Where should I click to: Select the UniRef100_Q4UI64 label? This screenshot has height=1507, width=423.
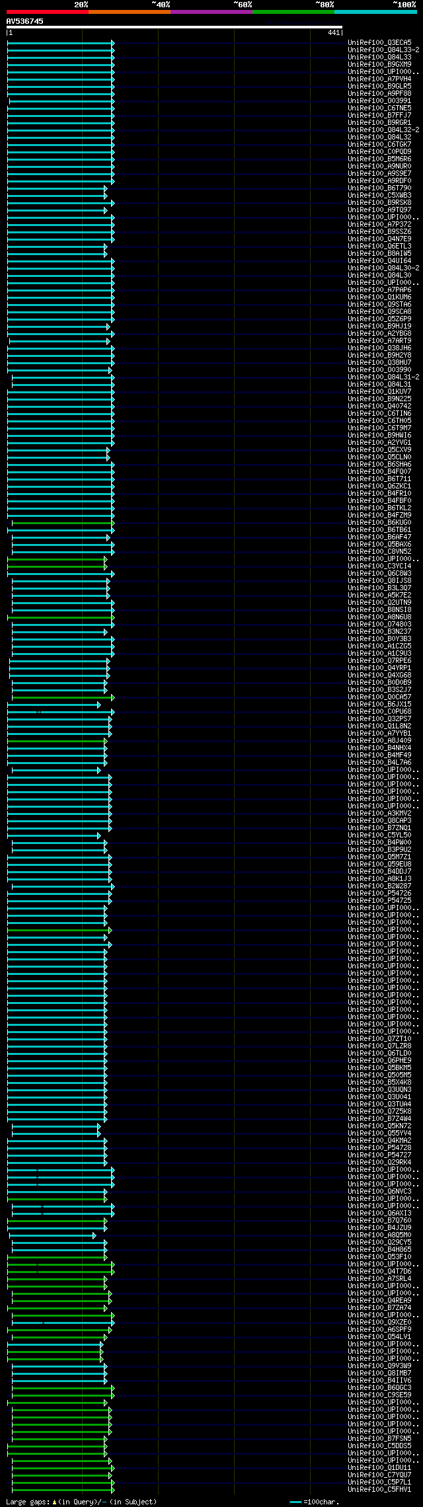379,260
